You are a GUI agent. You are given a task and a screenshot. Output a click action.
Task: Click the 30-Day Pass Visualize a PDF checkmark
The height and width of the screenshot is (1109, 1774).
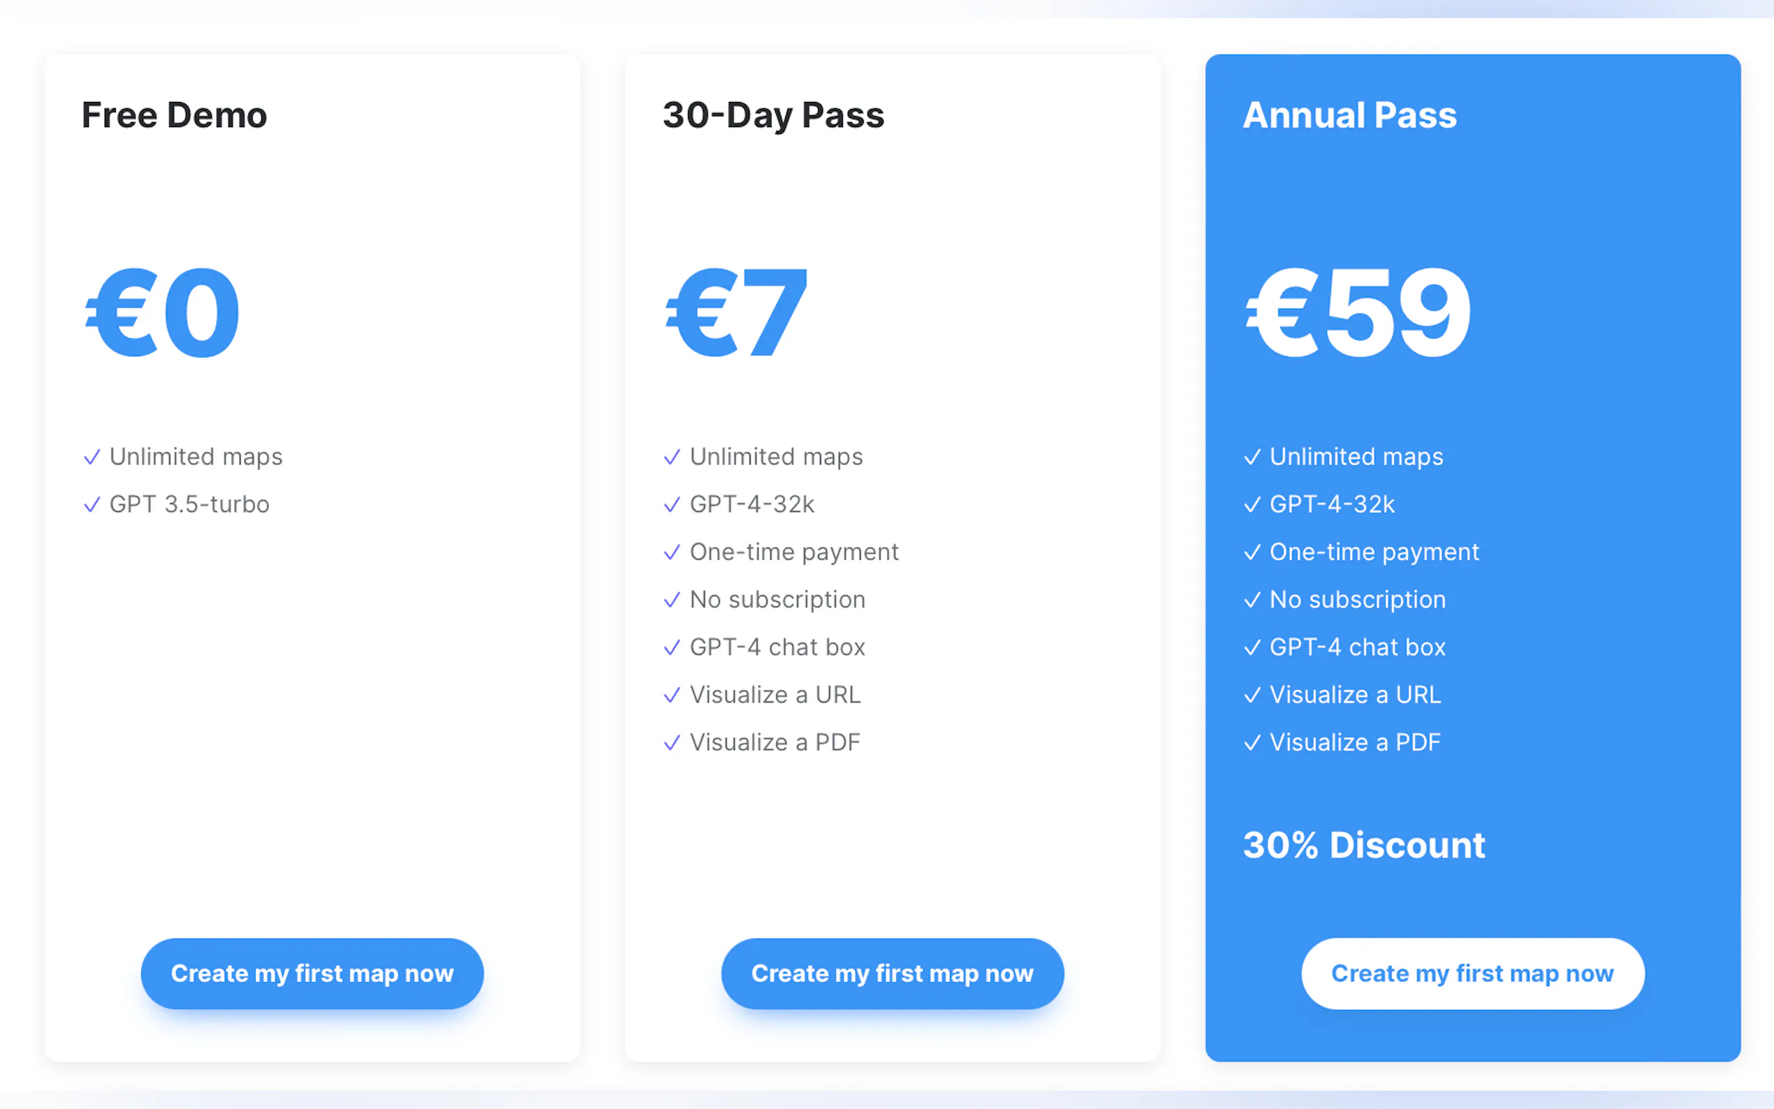[x=672, y=743]
